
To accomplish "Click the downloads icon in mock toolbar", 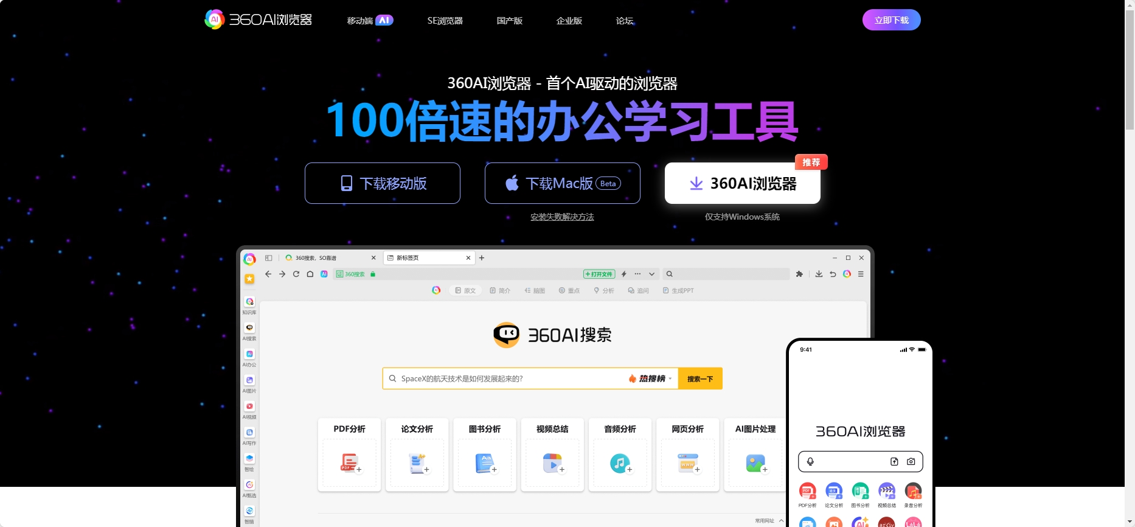I will 819,274.
